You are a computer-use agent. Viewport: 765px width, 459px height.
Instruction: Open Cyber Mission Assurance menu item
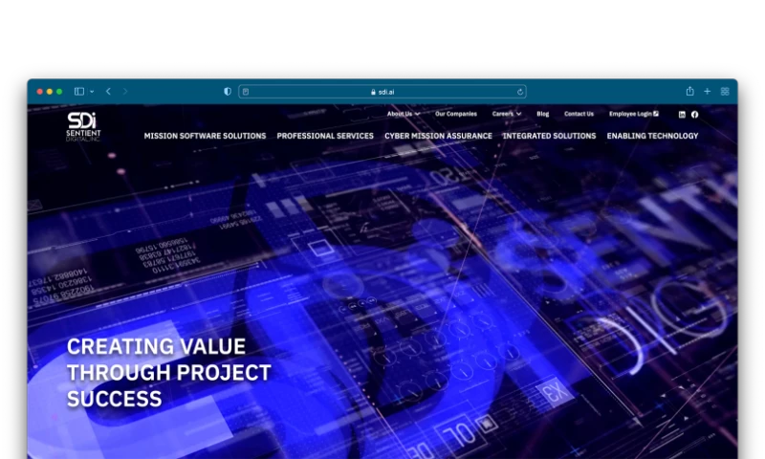click(438, 136)
